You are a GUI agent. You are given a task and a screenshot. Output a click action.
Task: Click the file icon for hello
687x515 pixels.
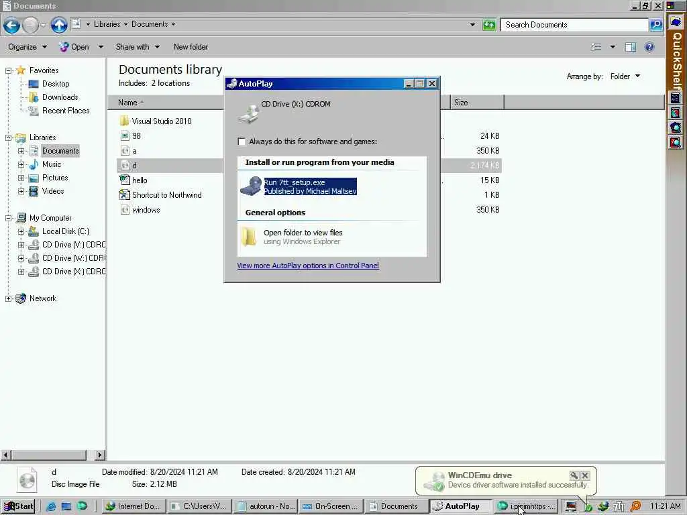click(124, 180)
